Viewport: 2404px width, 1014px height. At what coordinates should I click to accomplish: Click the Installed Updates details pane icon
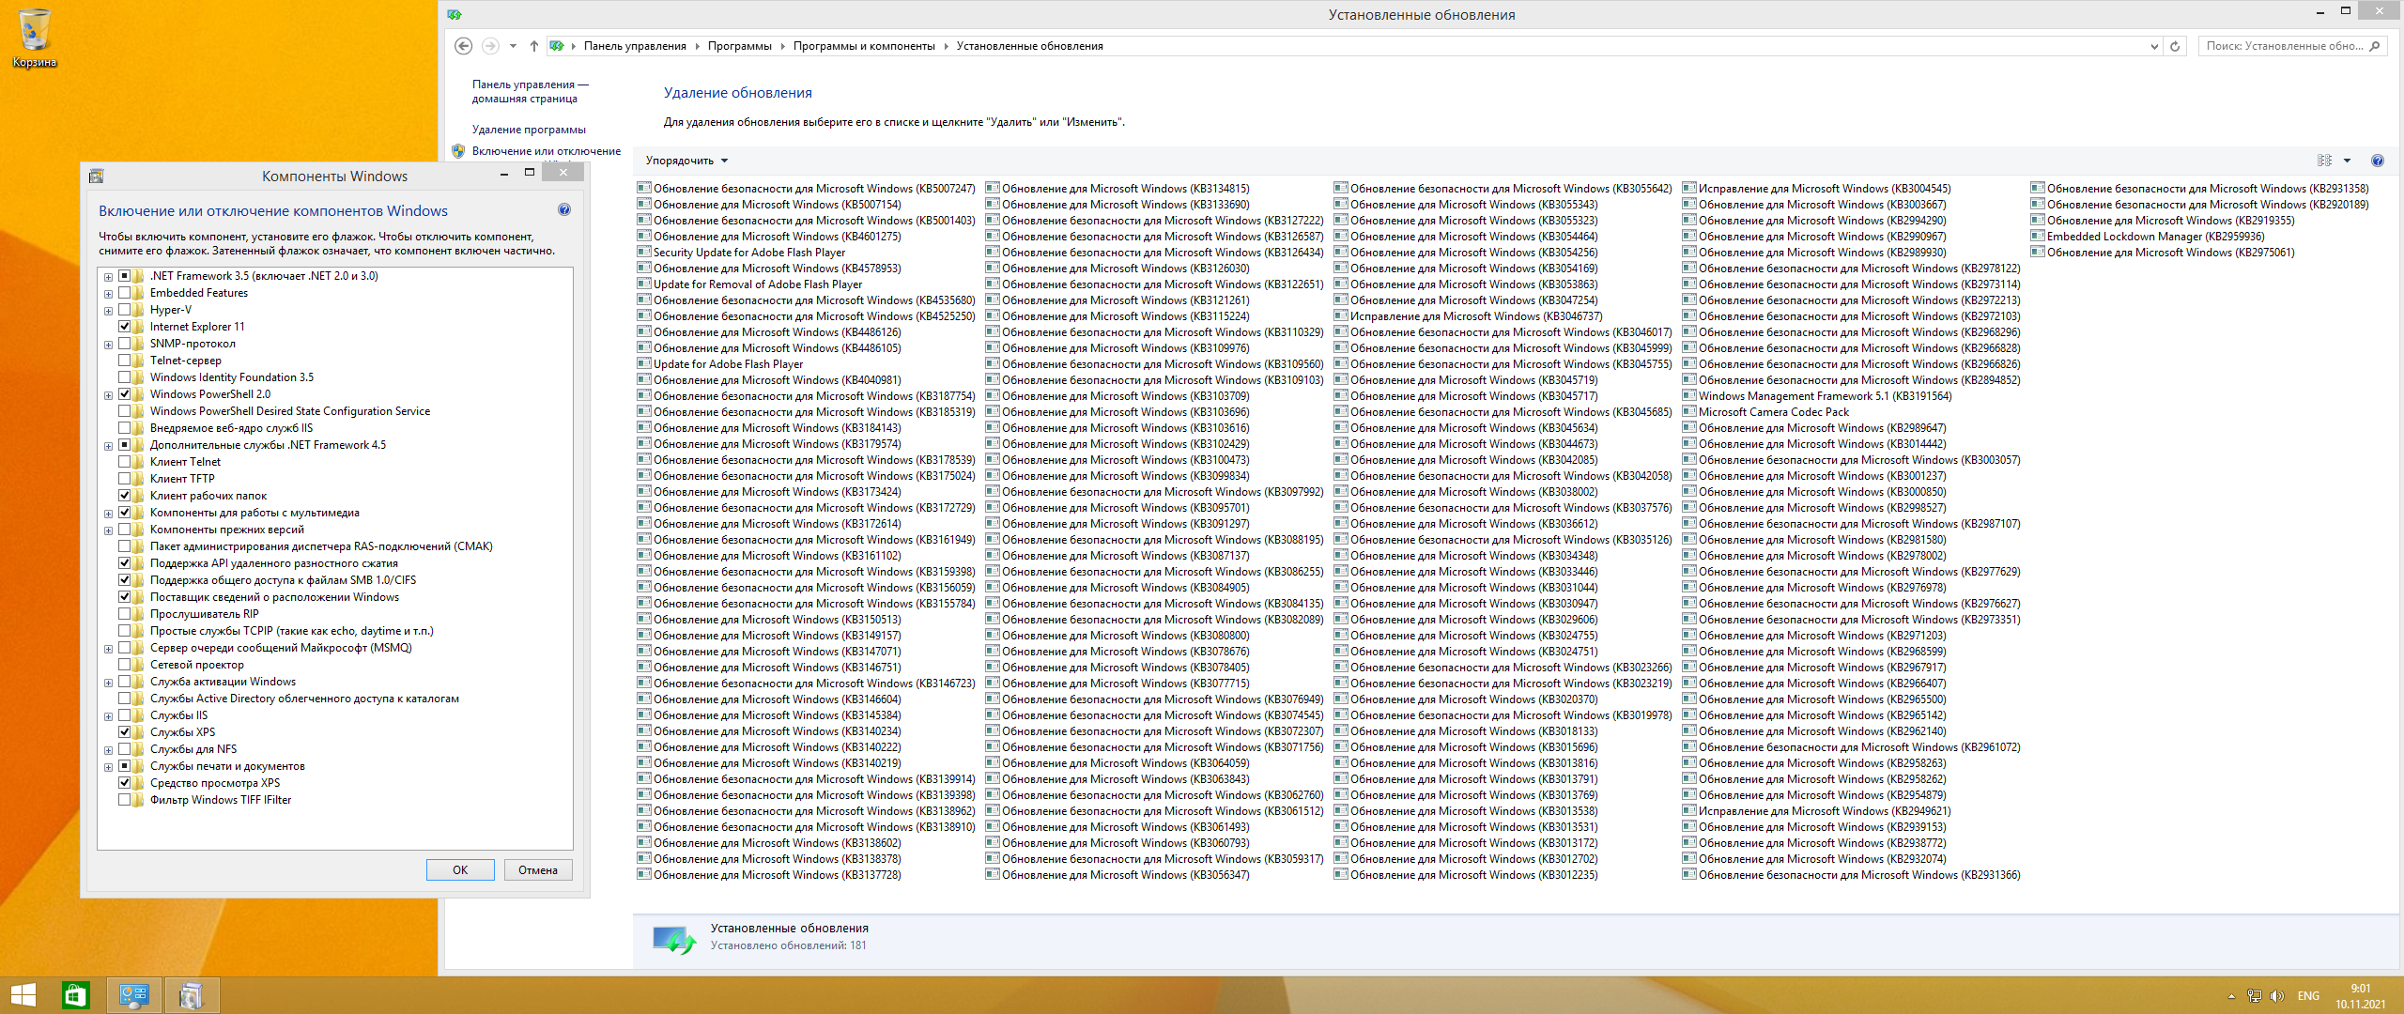[x=673, y=939]
